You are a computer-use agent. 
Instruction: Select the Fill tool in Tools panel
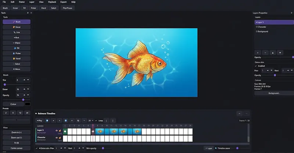tap(17, 48)
